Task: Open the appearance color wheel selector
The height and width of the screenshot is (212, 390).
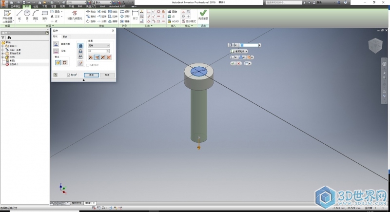Action: tap(89, 2)
